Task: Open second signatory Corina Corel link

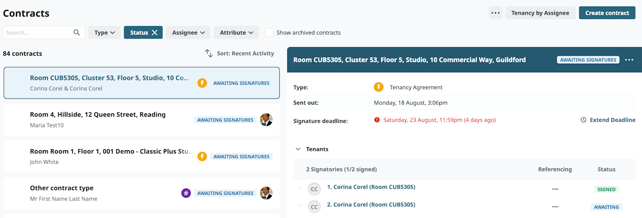Action: (x=371, y=204)
